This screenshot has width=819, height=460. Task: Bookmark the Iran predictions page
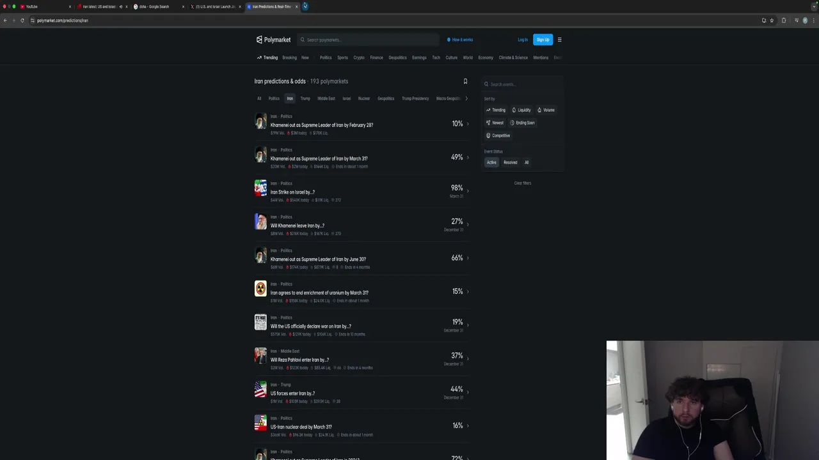coord(465,81)
